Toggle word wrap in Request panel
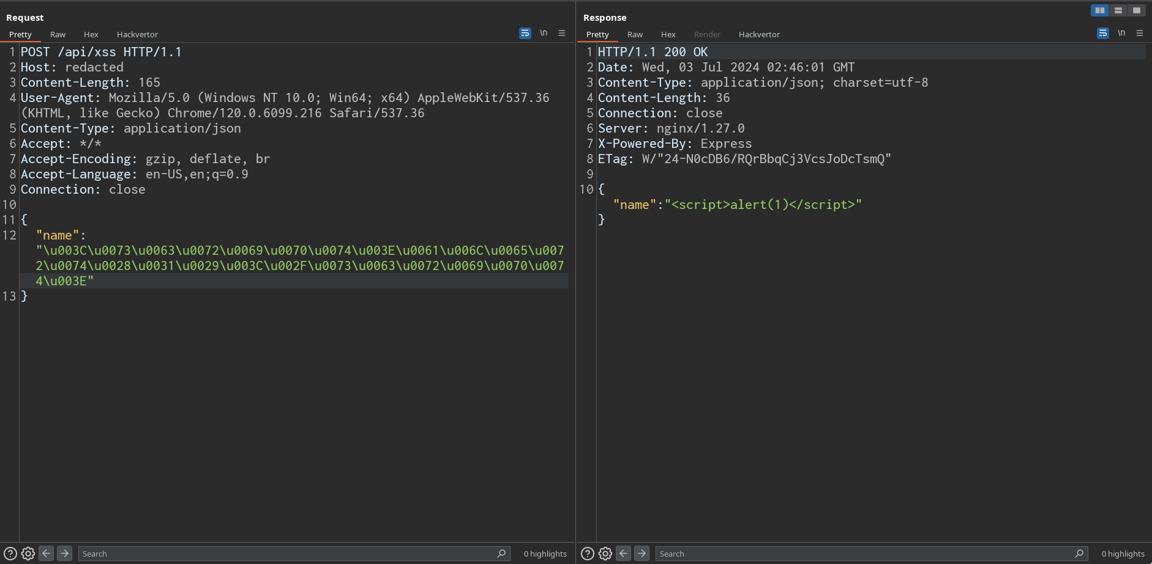The height and width of the screenshot is (564, 1152). 525,34
